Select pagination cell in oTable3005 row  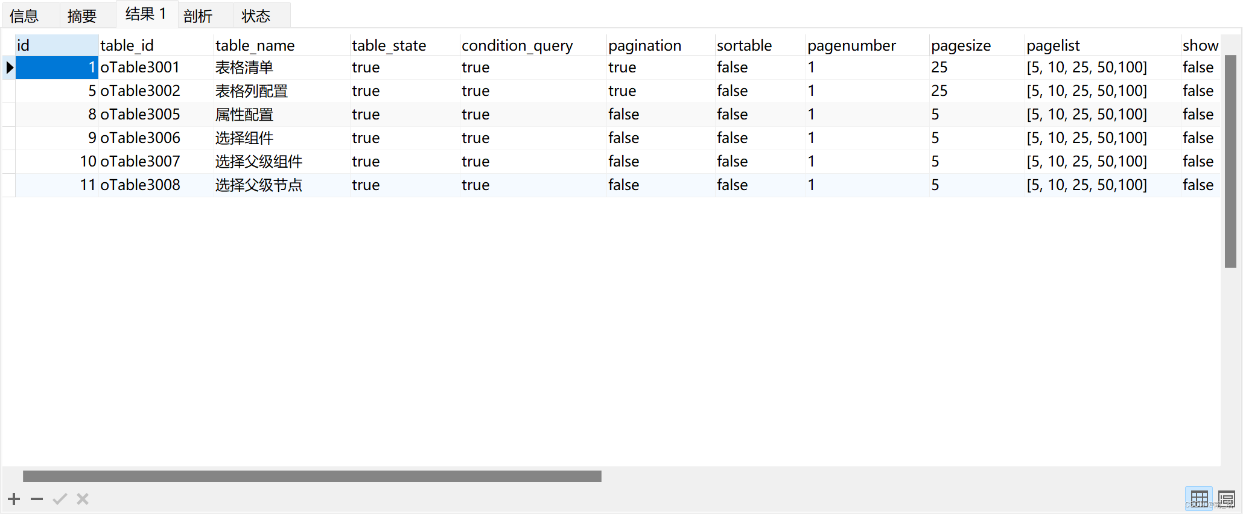pos(661,115)
